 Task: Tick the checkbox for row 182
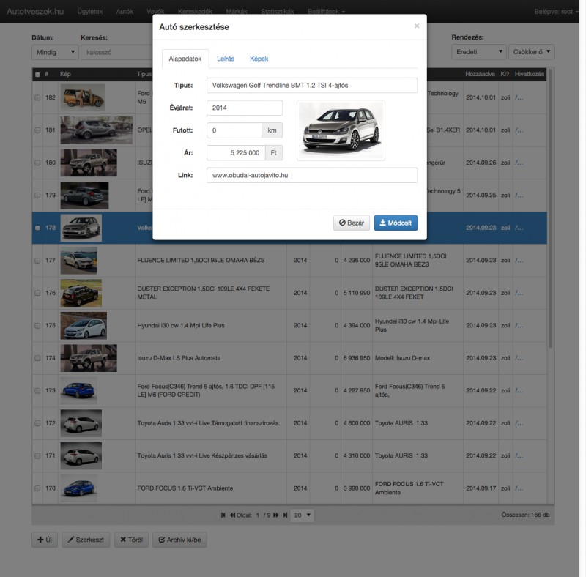pyautogui.click(x=37, y=97)
